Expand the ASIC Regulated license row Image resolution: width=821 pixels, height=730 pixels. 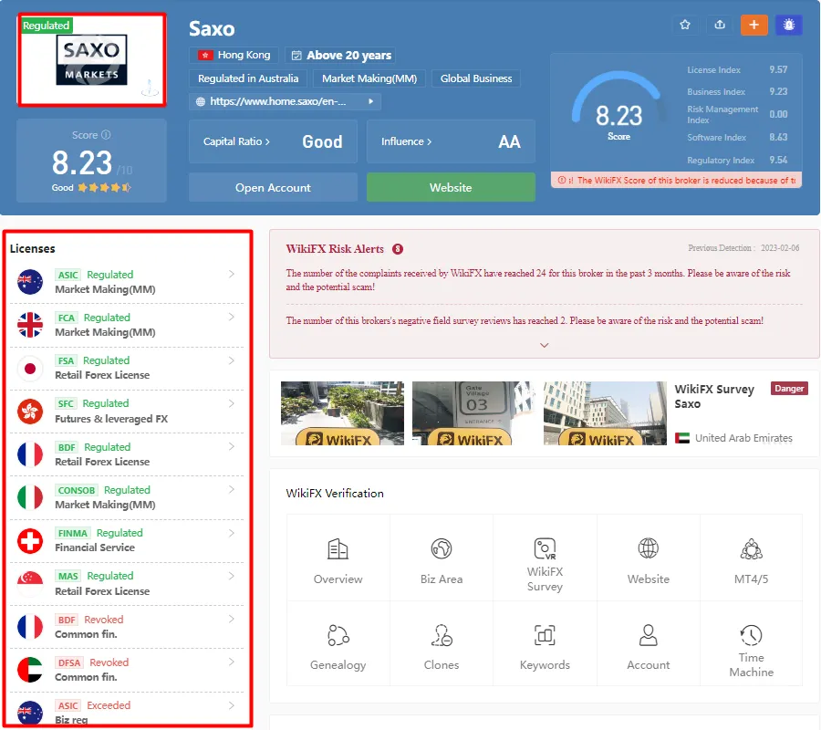coord(232,274)
